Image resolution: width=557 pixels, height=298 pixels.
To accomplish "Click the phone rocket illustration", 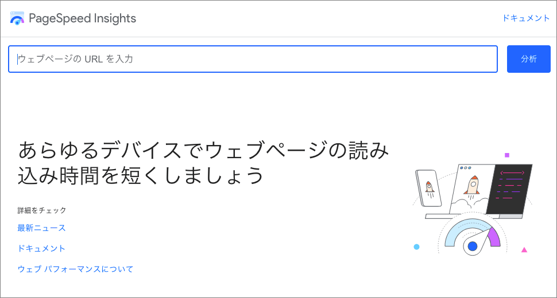I will pos(428,188).
